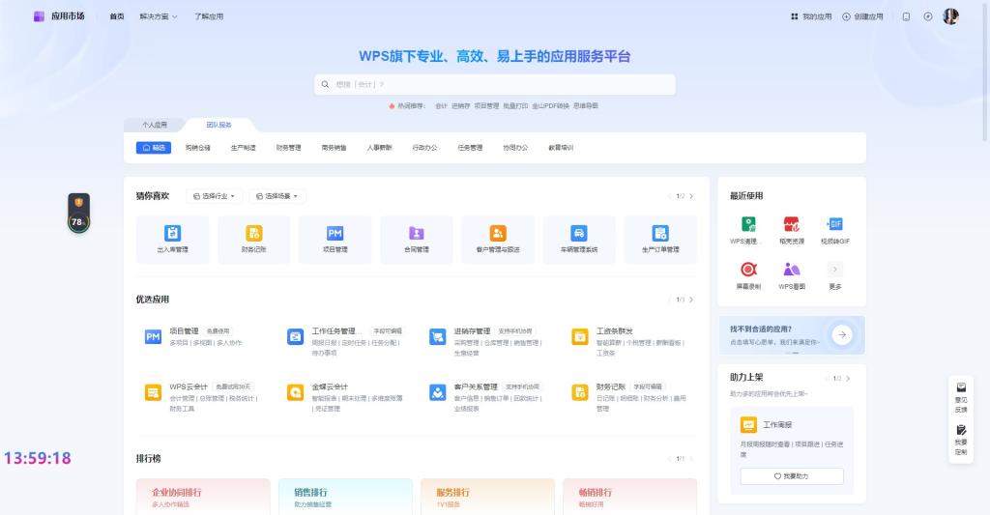Select the 教育培训 category
Screen dimensions: 990x515
click(561, 148)
